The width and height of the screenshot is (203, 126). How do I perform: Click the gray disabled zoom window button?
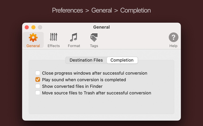coord(40,27)
